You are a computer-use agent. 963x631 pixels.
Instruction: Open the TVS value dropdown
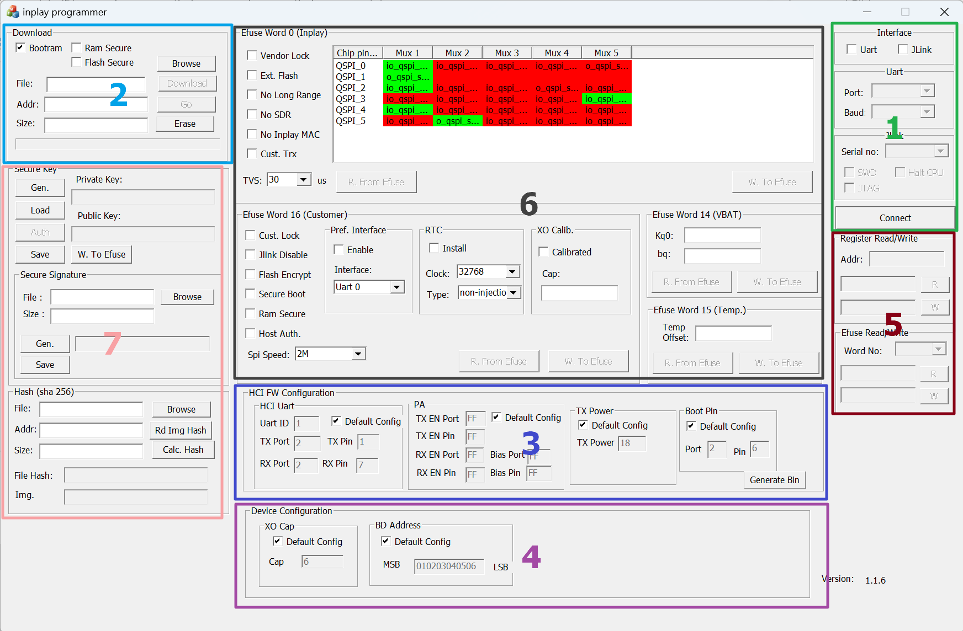(303, 180)
